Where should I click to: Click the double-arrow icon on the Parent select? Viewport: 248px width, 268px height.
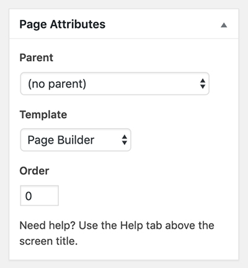(203, 84)
